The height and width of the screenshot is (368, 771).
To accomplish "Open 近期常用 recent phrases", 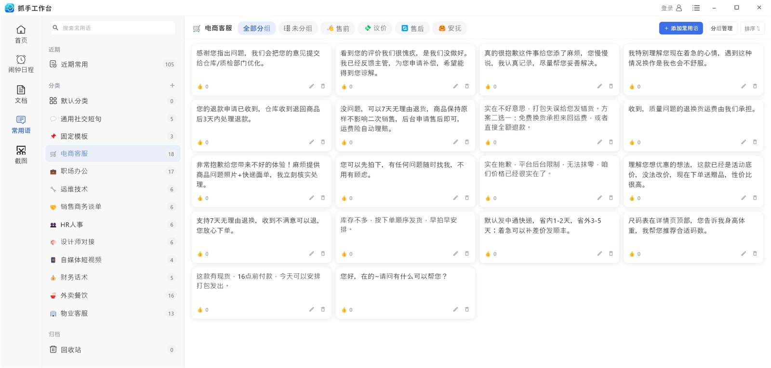I will coord(113,64).
